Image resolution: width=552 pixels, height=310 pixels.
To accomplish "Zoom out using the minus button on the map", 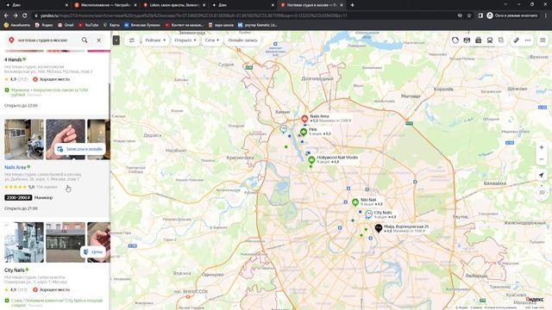I will (542, 159).
